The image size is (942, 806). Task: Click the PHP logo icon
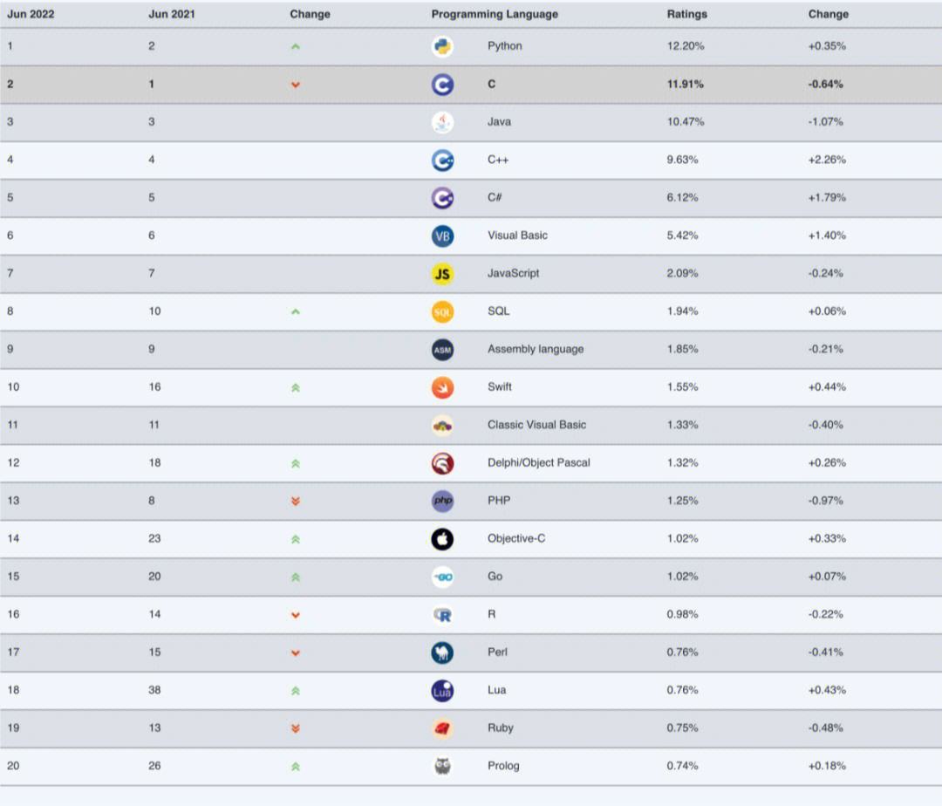coord(442,501)
